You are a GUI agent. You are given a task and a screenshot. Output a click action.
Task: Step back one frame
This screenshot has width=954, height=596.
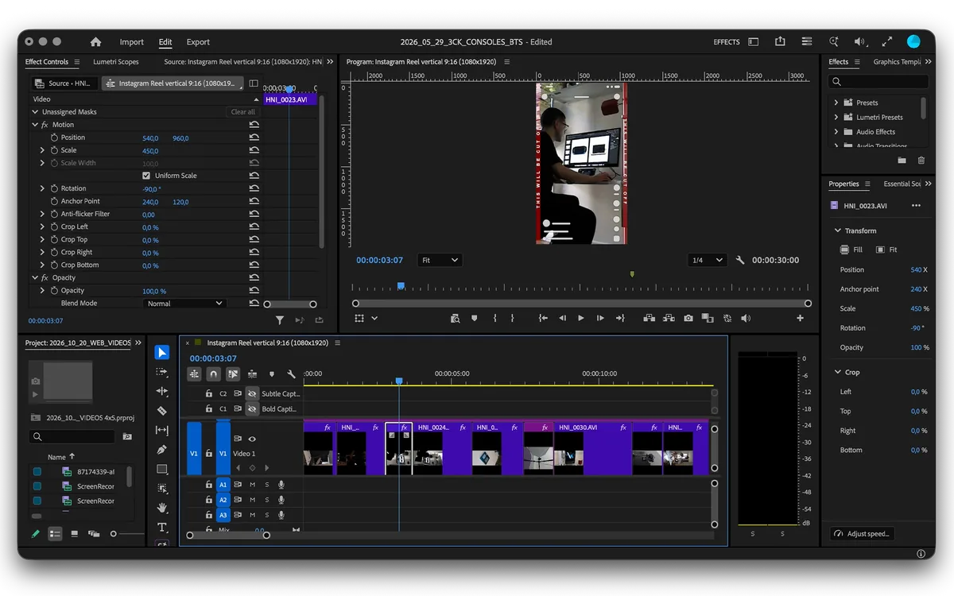click(x=562, y=318)
